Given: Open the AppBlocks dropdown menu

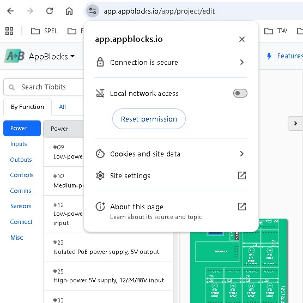Looking at the screenshot, I should [52, 56].
